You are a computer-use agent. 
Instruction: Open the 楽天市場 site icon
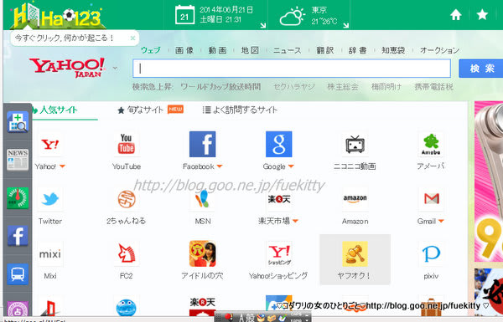[x=279, y=199]
